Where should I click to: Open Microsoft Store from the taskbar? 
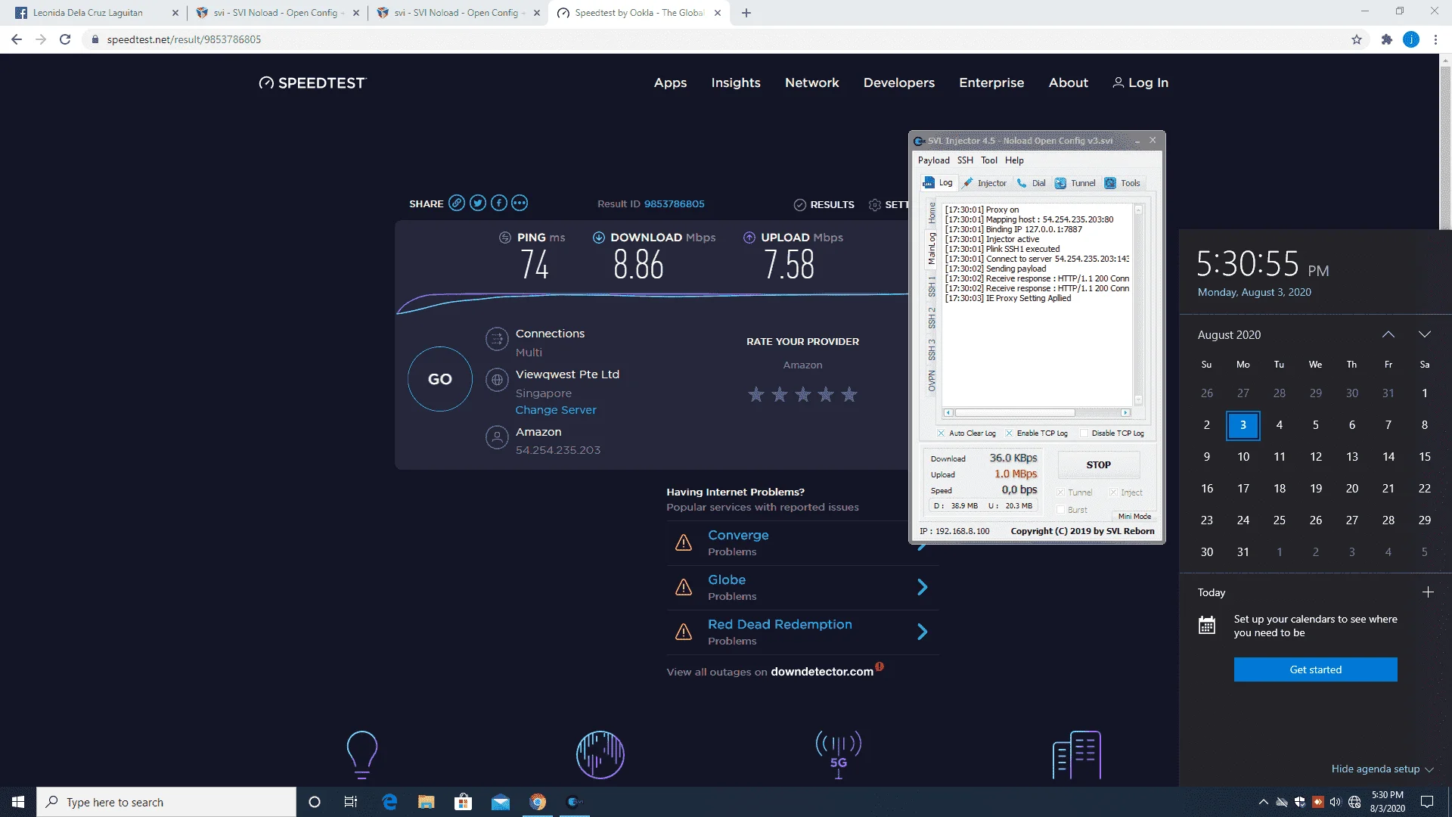pyautogui.click(x=463, y=802)
